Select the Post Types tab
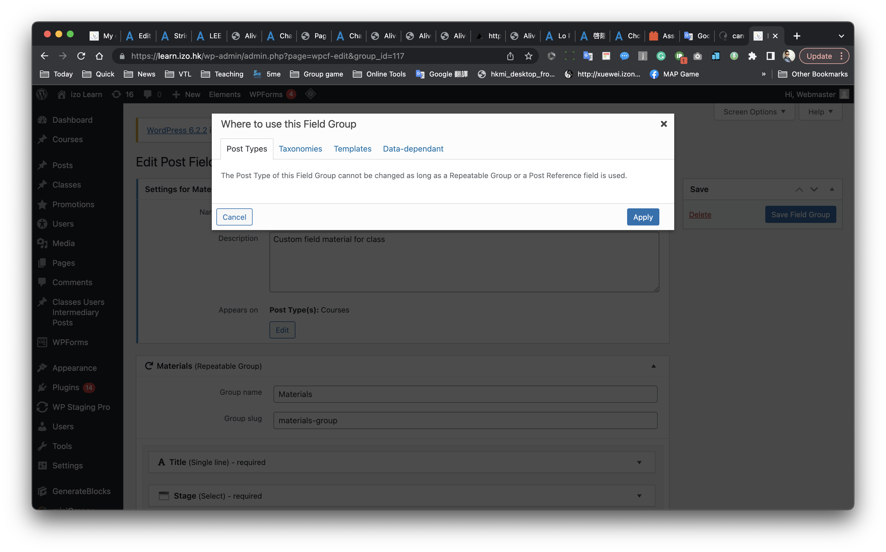 pos(247,149)
